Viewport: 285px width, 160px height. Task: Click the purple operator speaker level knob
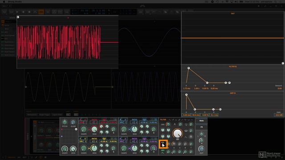153,148
